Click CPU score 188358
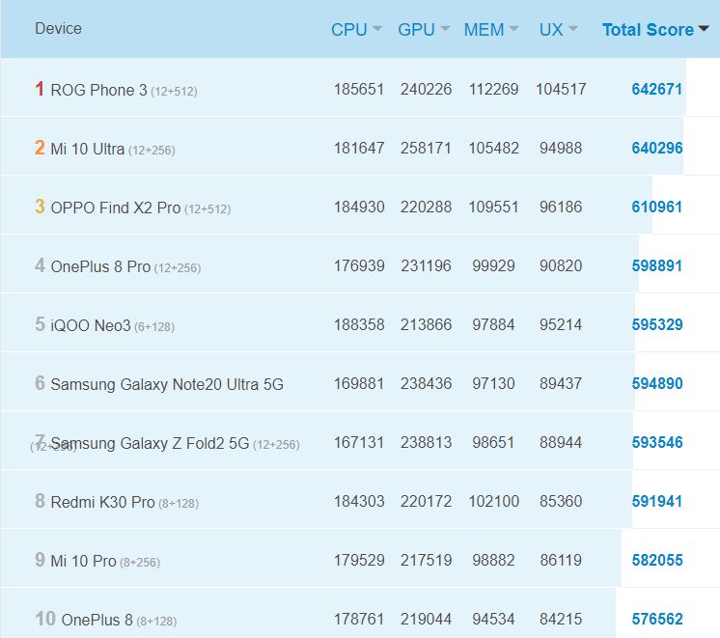The height and width of the screenshot is (638, 720). (359, 324)
